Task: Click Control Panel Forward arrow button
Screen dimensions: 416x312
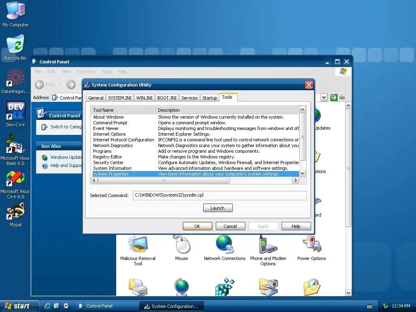Action: point(71,84)
